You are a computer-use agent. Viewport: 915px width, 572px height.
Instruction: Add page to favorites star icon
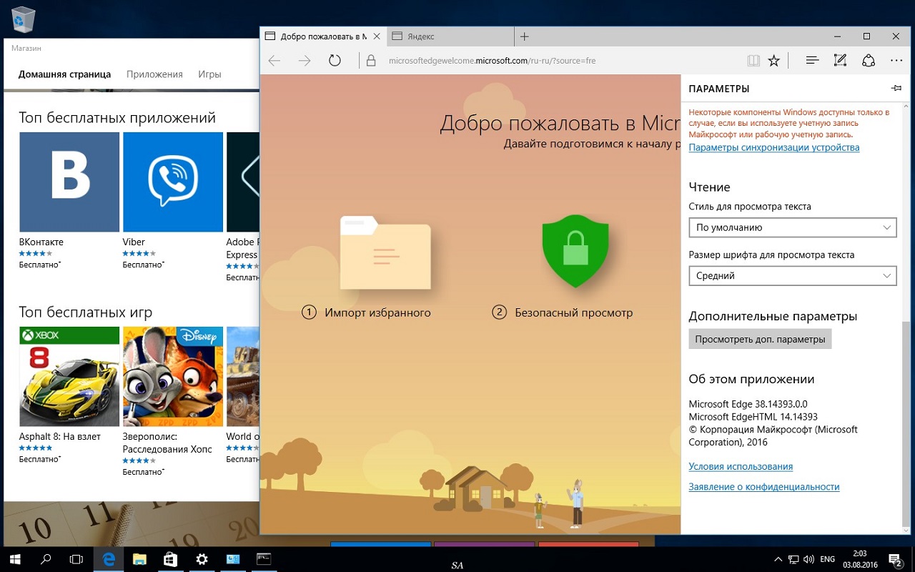(773, 61)
